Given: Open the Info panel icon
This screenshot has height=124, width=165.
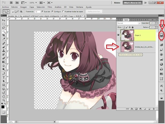Looking at the screenshot, I should point(161,64).
